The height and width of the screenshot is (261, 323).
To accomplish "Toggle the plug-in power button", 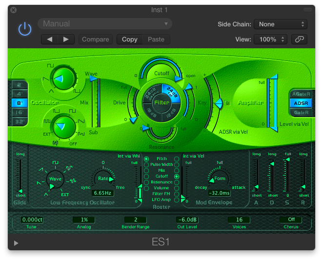I will [x=25, y=29].
